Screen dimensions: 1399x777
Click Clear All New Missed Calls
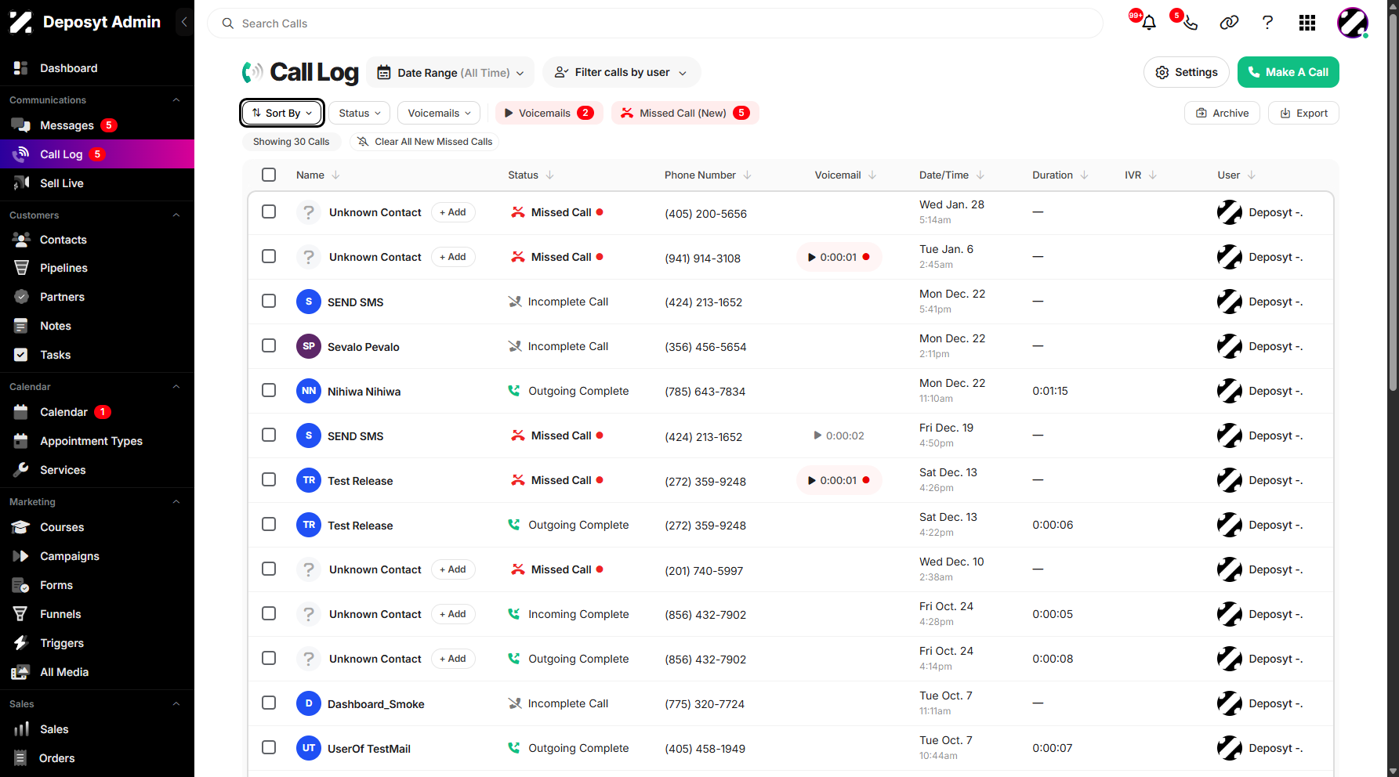click(x=425, y=142)
